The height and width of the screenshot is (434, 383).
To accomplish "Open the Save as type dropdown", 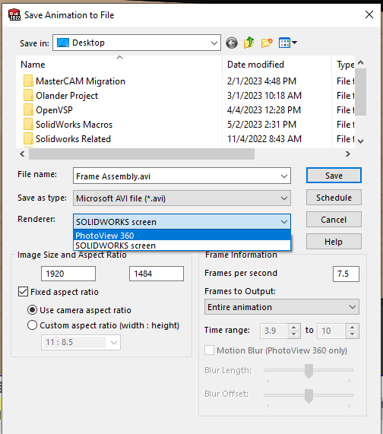I will click(182, 198).
